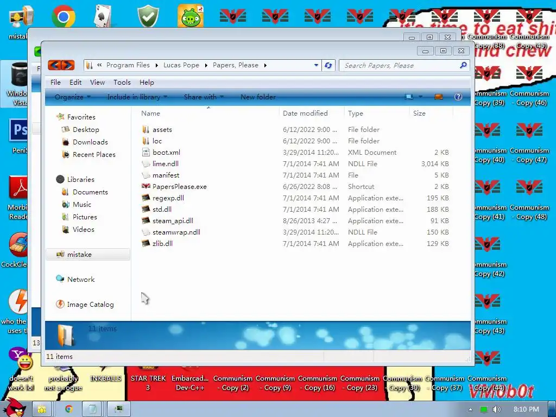Select Recent Places in navigation pane
This screenshot has height=417, width=556.
click(x=94, y=154)
